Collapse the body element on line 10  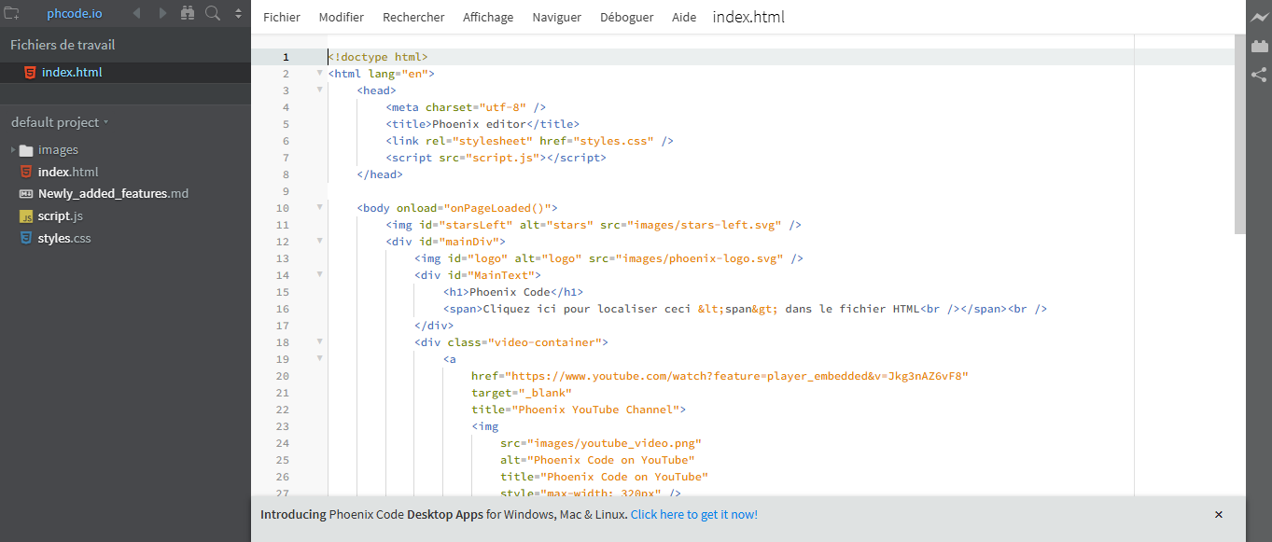click(x=319, y=207)
